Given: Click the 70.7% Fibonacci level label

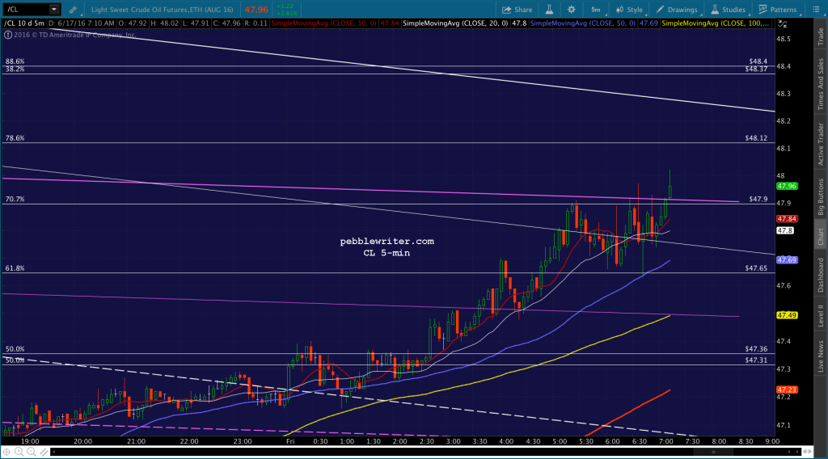Looking at the screenshot, I should click(15, 200).
